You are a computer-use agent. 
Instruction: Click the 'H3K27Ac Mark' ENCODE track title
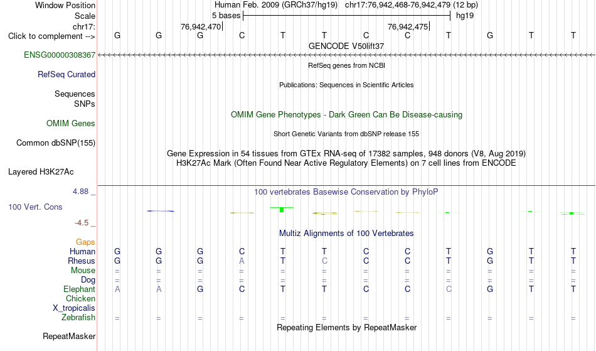(x=346, y=163)
